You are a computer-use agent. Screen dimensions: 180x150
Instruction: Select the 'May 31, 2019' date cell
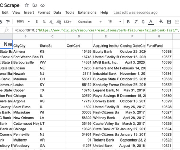tap(132, 90)
